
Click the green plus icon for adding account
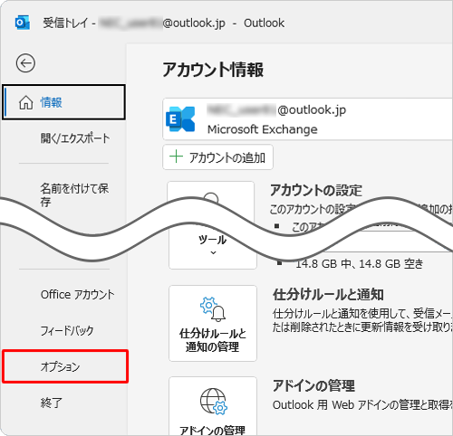point(176,156)
